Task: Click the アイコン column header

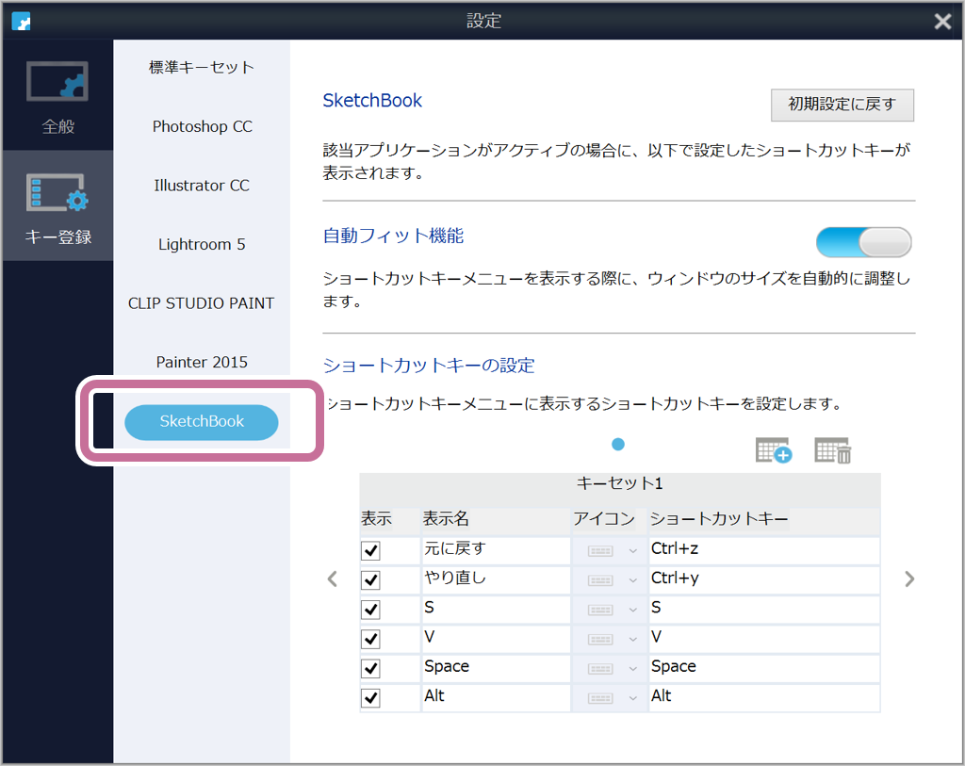Action: [604, 518]
